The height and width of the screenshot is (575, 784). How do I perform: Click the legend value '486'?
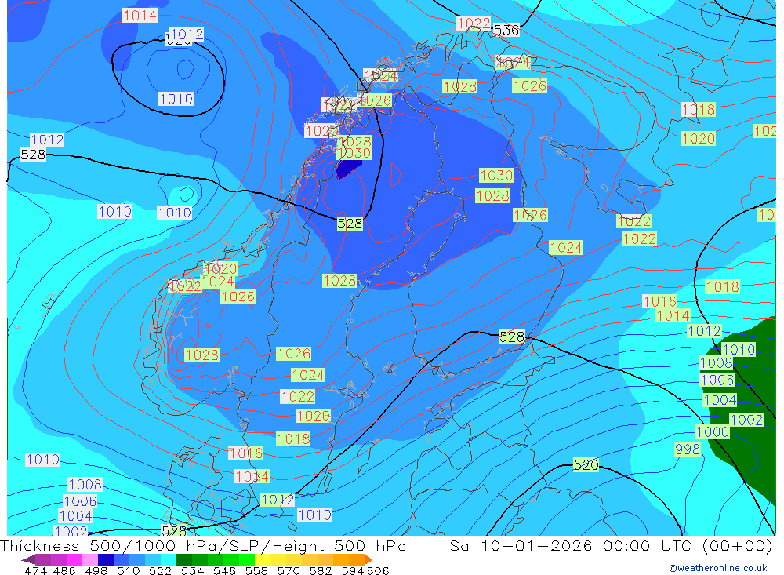64,570
